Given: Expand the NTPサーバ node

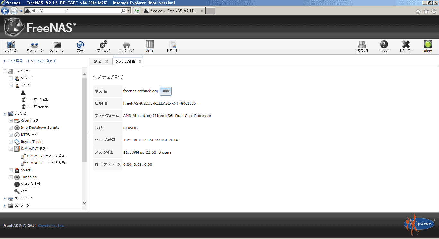Looking at the screenshot, I should tap(11, 135).
